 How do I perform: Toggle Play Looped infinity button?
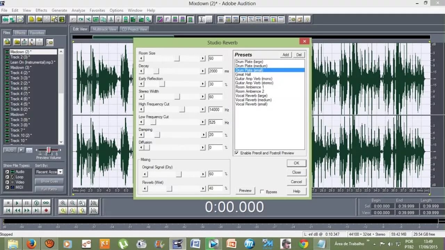[46, 203]
